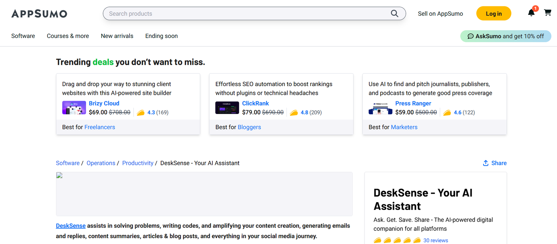Image resolution: width=557 pixels, height=244 pixels.
Task: Click the search magnifying glass icon
Action: point(394,14)
